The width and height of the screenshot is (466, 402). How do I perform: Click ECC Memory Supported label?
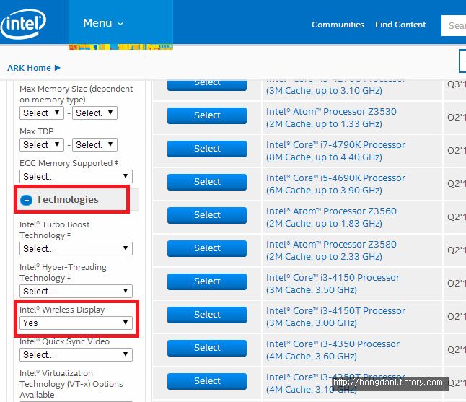point(69,163)
